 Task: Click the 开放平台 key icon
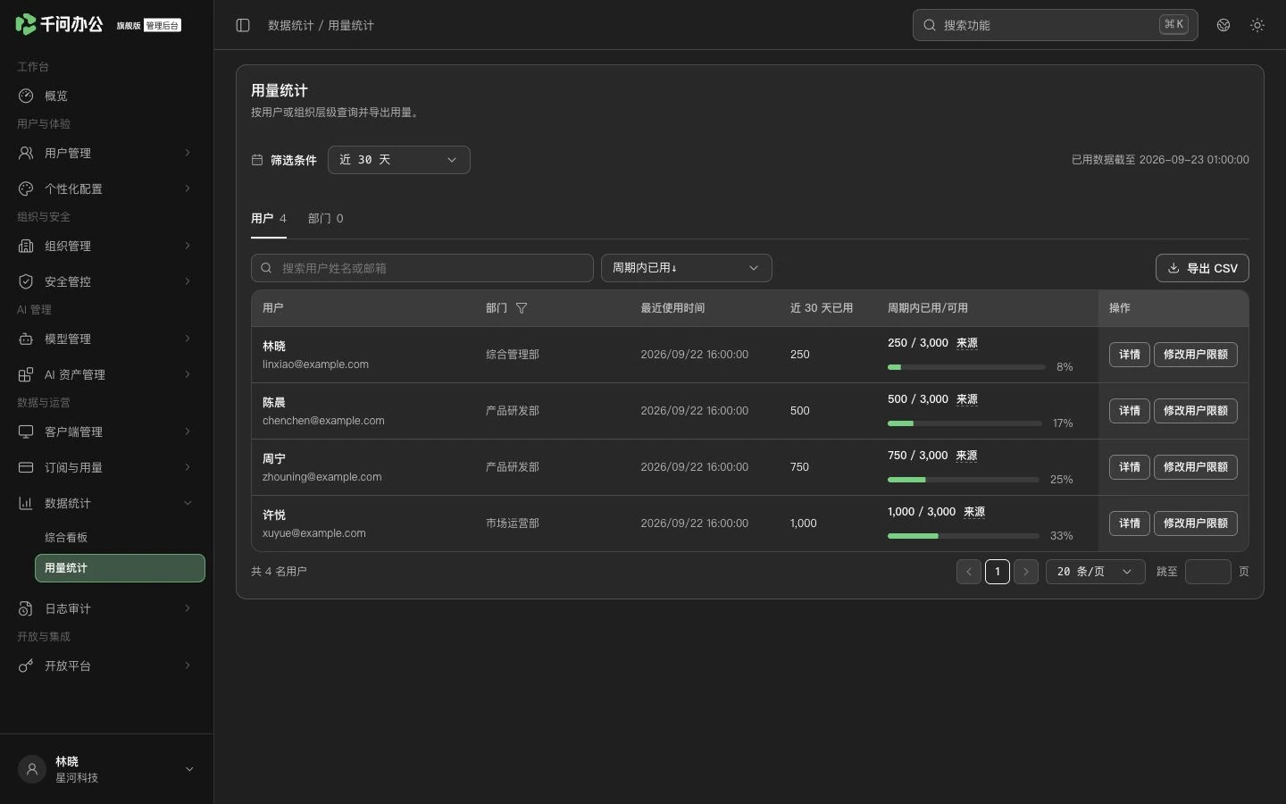click(x=26, y=666)
